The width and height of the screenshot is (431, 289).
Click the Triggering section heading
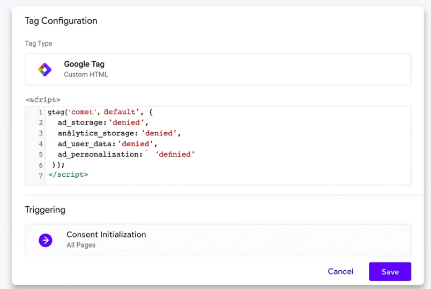pos(45,209)
